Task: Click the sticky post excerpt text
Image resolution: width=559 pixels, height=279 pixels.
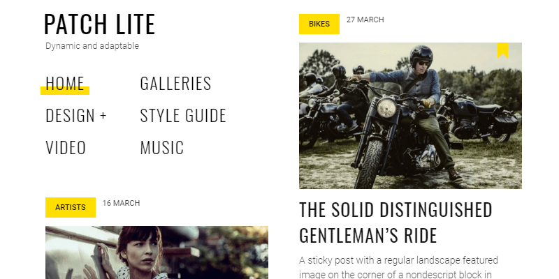Action: tap(398, 267)
